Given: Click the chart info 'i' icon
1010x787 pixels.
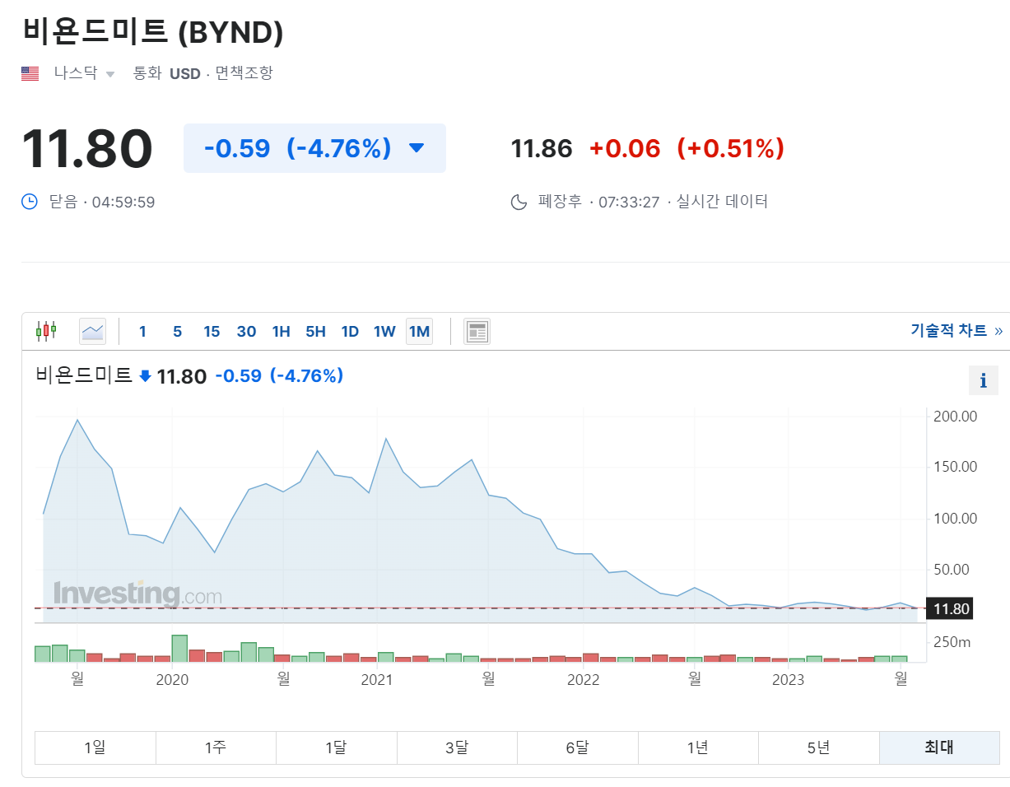Looking at the screenshot, I should tap(983, 381).
